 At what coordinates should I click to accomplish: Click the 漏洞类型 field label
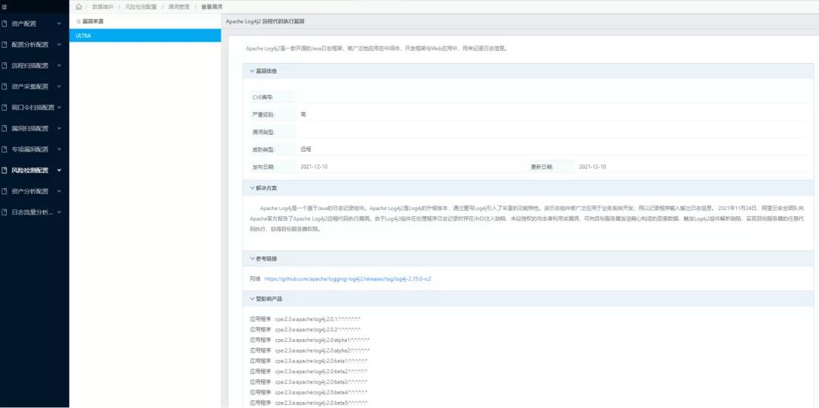262,132
